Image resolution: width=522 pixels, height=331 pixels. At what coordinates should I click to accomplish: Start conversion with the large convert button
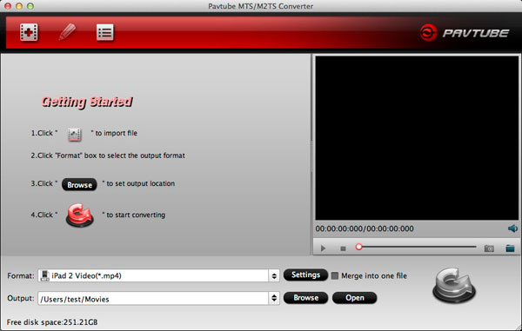coord(454,286)
